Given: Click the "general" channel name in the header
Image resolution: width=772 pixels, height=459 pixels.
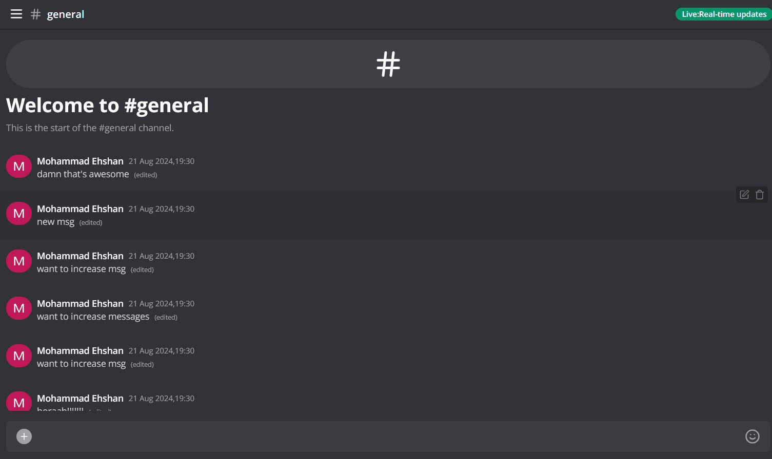Looking at the screenshot, I should 66,14.
